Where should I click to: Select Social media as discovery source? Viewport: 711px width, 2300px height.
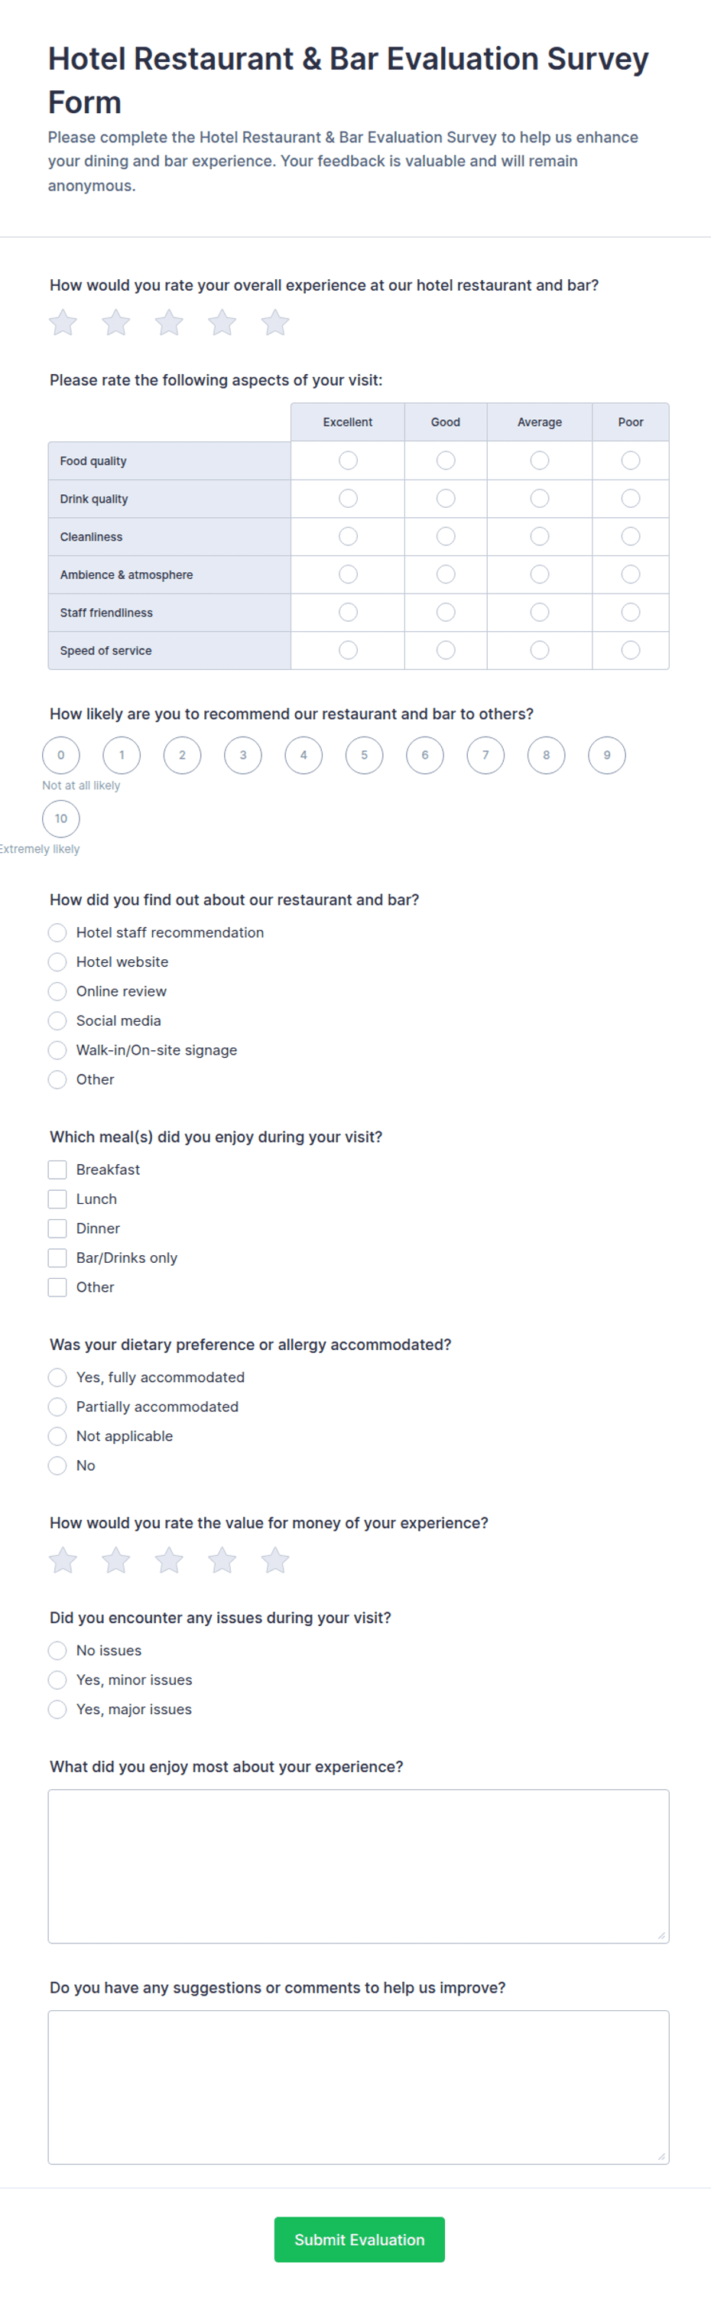[x=57, y=1020]
